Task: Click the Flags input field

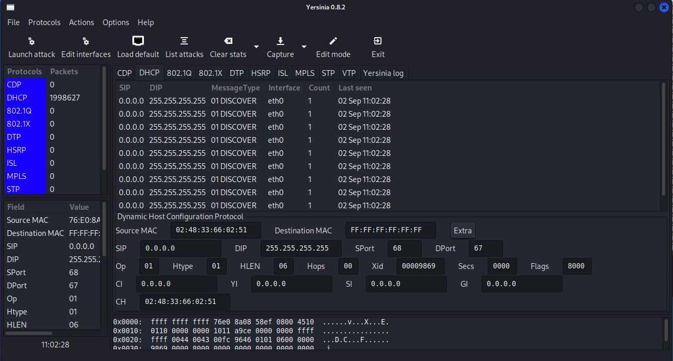Action: tap(577, 266)
